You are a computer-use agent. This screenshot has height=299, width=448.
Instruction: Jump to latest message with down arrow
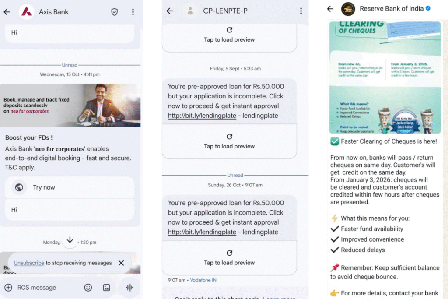click(x=70, y=240)
